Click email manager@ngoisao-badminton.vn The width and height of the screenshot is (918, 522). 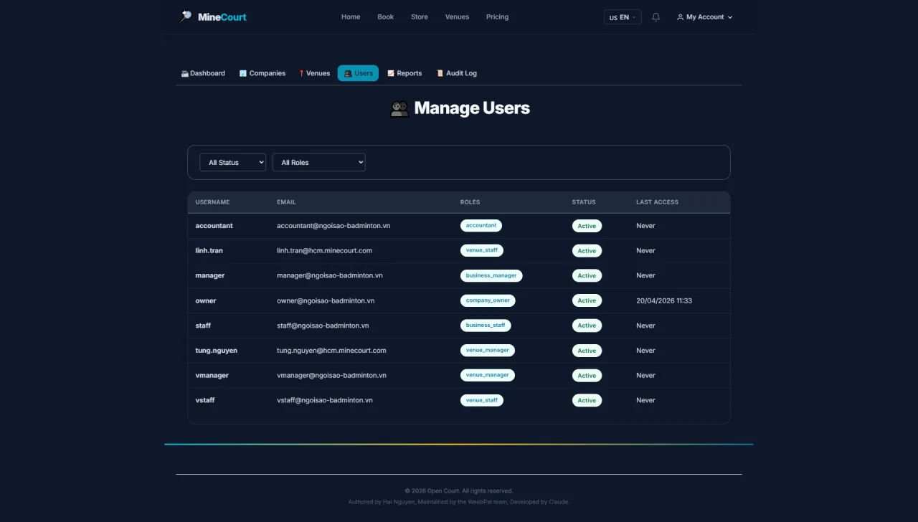(x=330, y=275)
